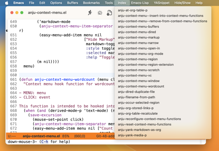Click the 'markdown-mode symbol on line 649
The height and width of the screenshot is (151, 219).
[x=55, y=22]
